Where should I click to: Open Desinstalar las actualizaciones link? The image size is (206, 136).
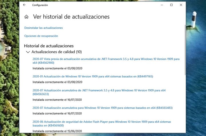point(43,28)
